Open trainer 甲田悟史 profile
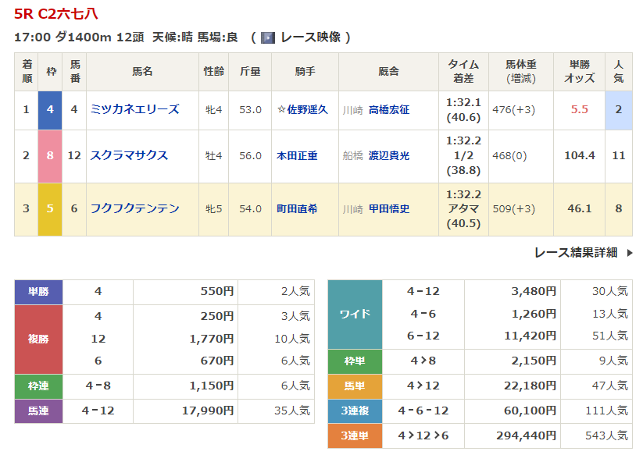This screenshot has width=643, height=455. click(388, 209)
